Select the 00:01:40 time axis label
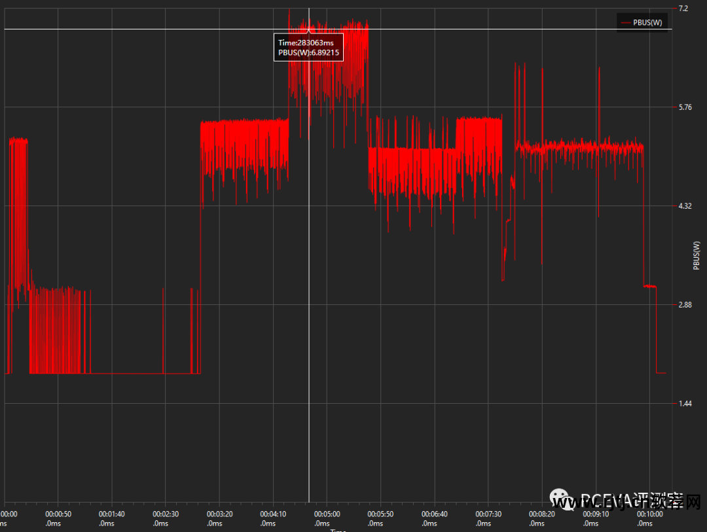Screen dimensions: 707x532 click(111, 515)
